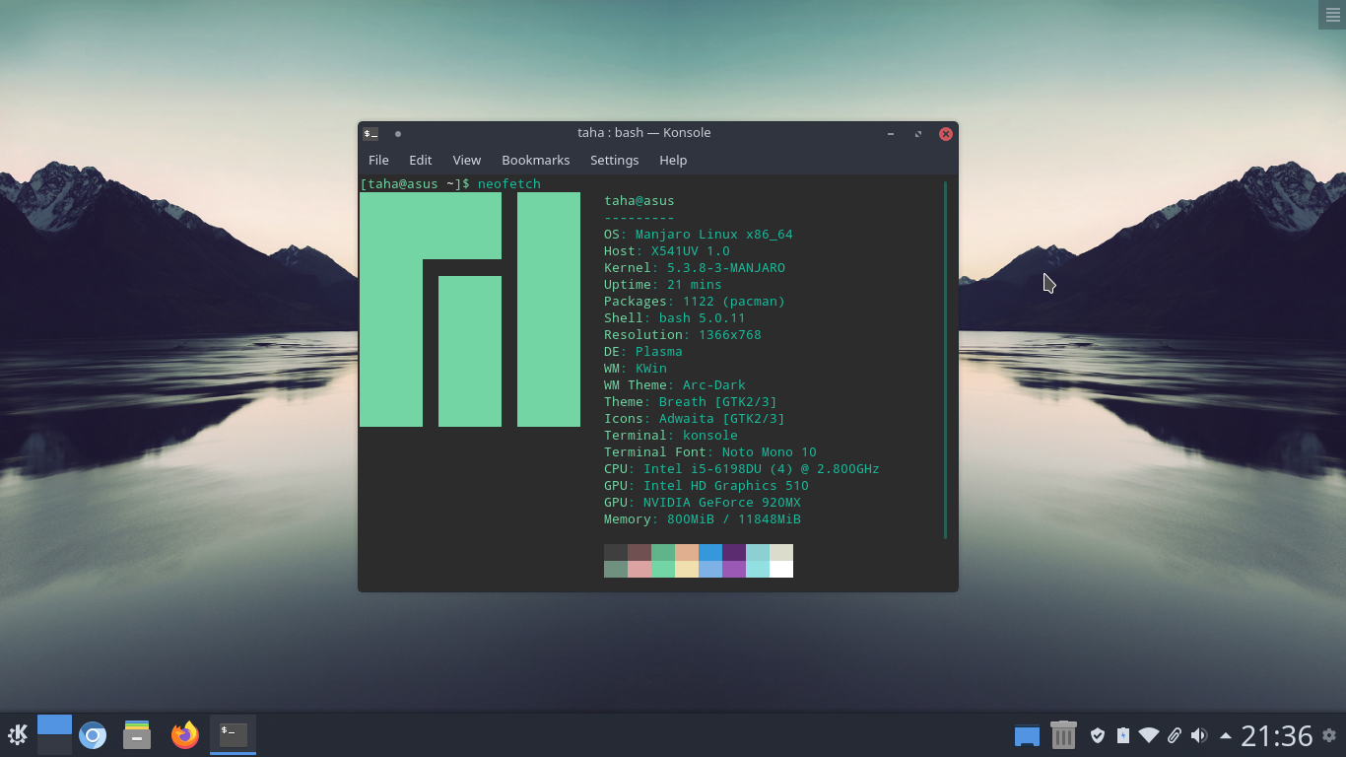Click the white color block in neofetch palette
The height and width of the screenshot is (757, 1346).
click(x=781, y=569)
